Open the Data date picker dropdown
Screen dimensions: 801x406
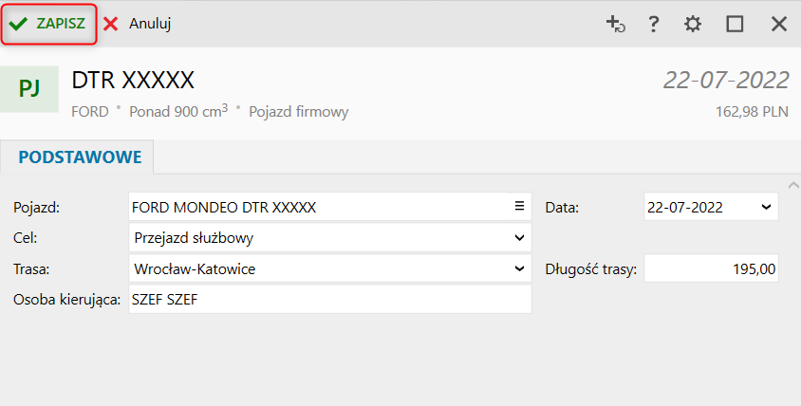pyautogui.click(x=766, y=206)
